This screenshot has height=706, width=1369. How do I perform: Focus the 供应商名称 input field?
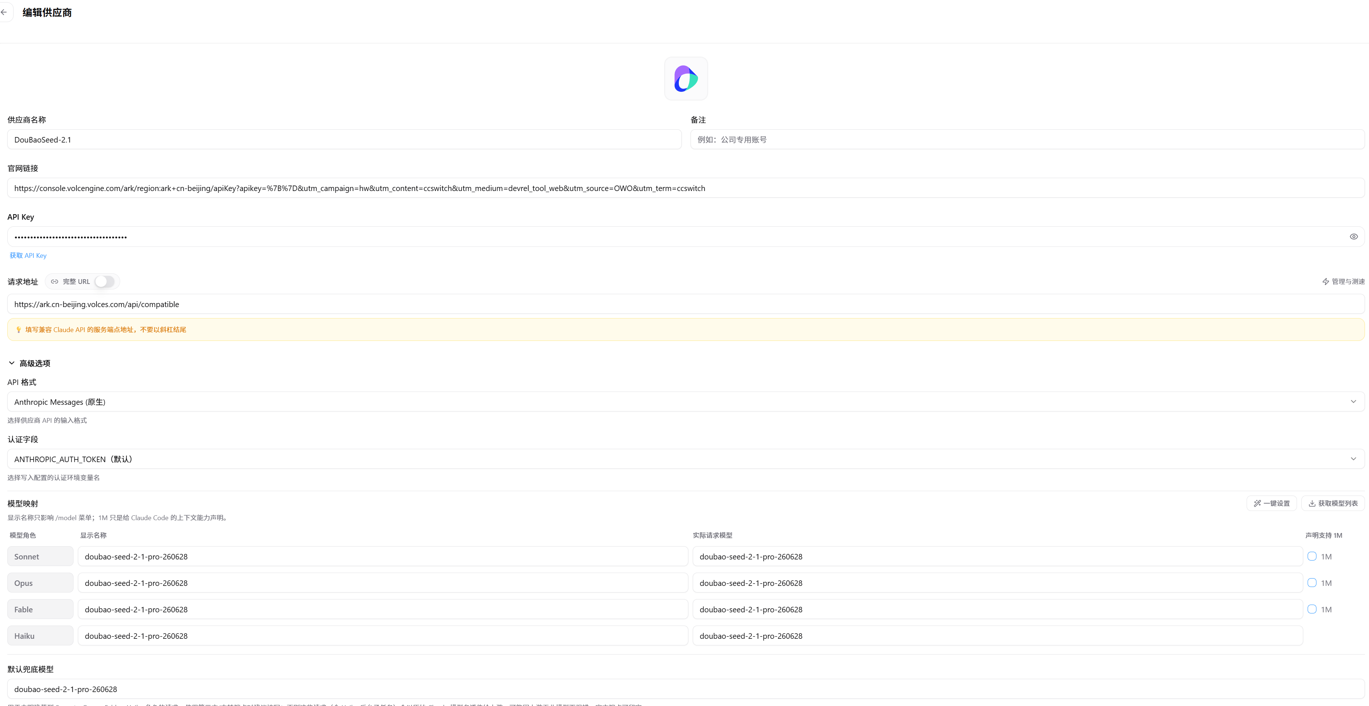(x=344, y=140)
